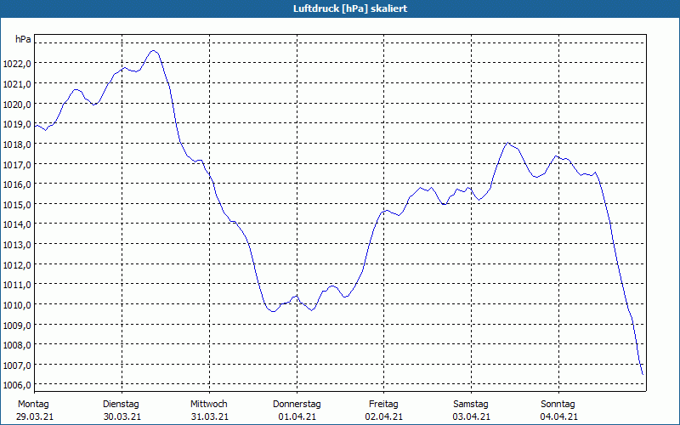
Task: Select the 1008,0 axis value
Action: click(17, 345)
